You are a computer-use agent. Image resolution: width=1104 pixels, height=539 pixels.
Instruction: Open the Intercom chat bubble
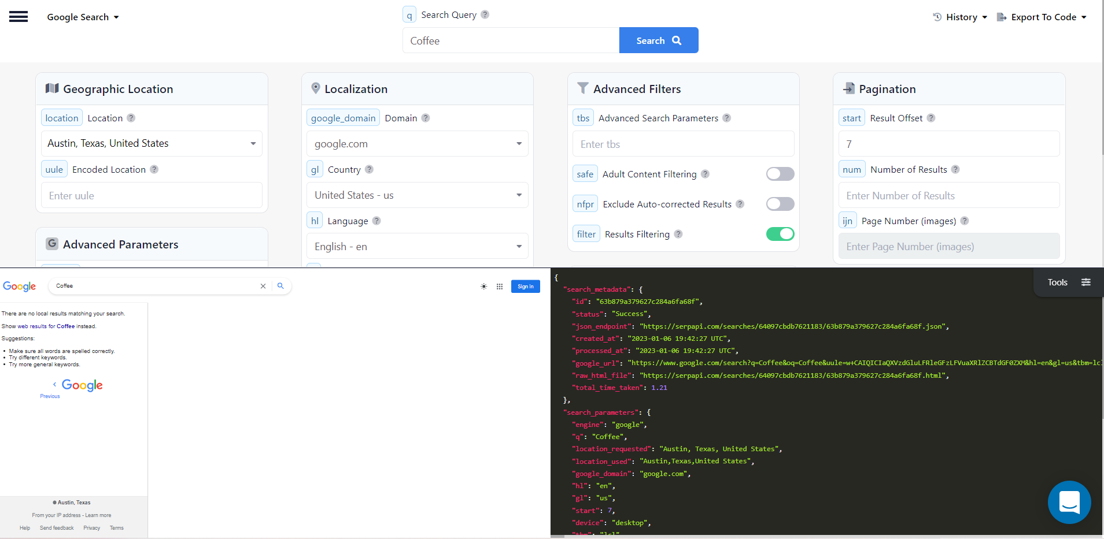[x=1069, y=502]
